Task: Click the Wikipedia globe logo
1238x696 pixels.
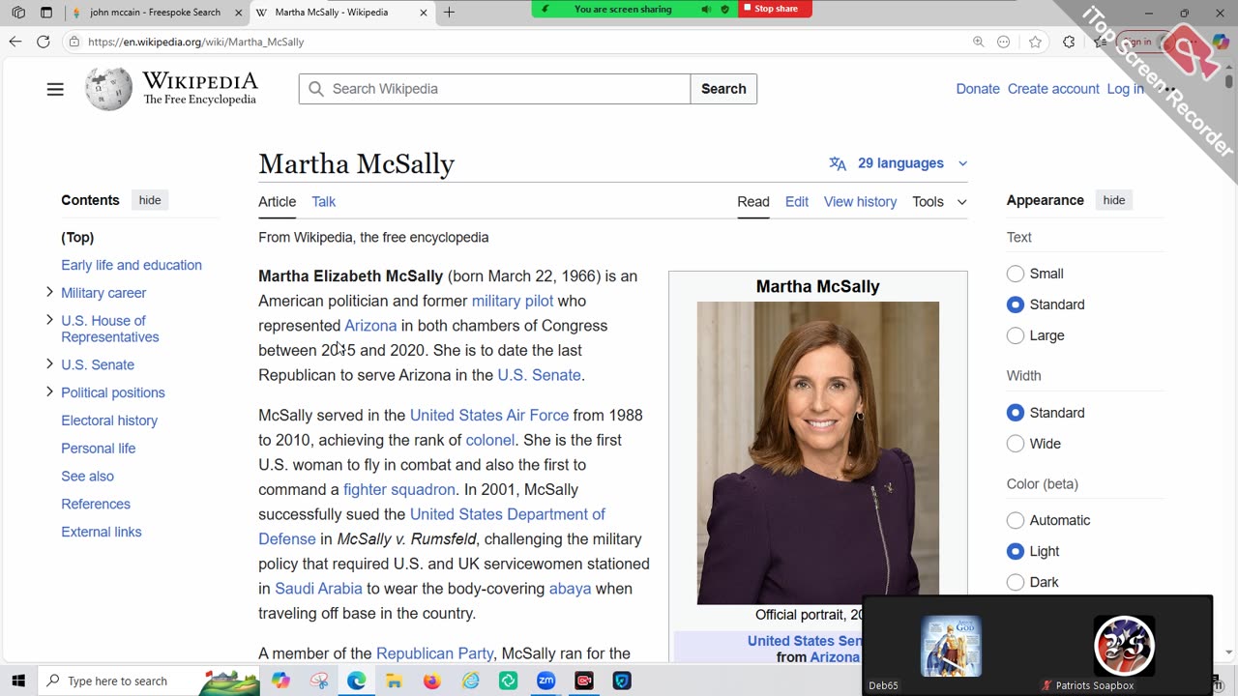Action: (x=108, y=89)
